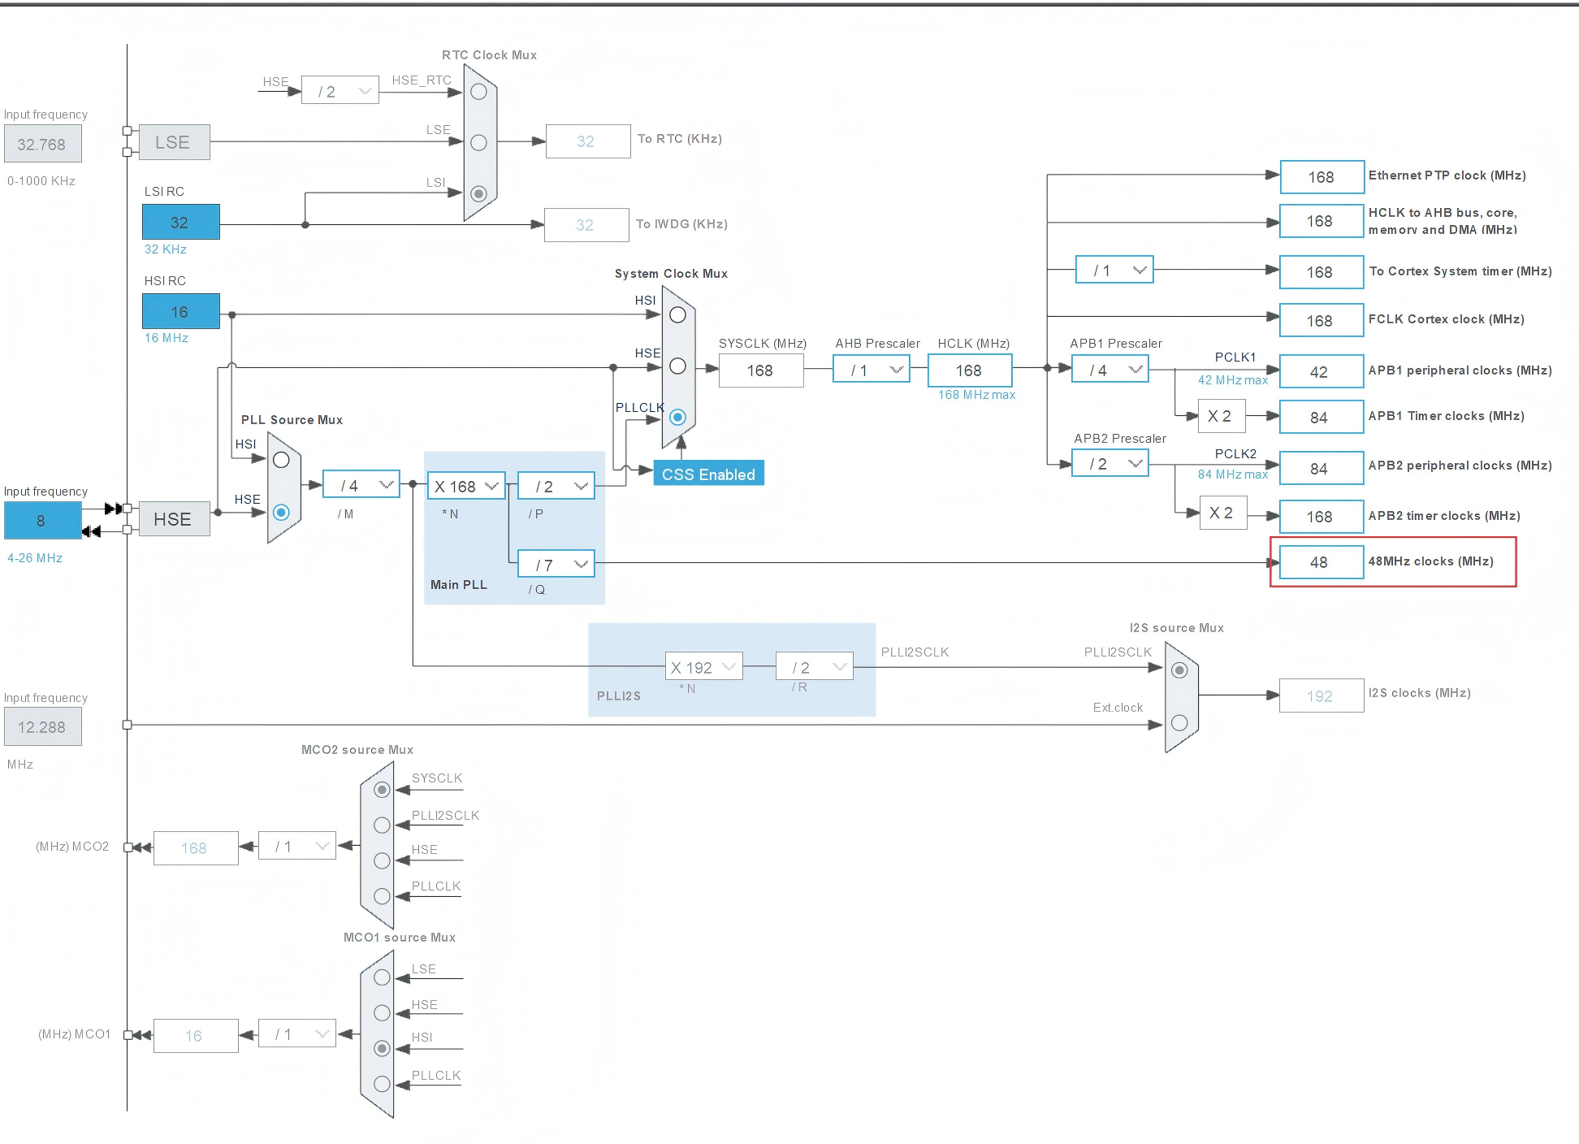Click the LSE block
1579x1144 pixels.
tap(173, 142)
